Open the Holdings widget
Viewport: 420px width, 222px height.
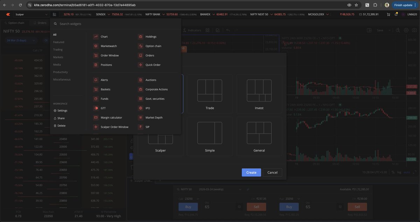click(x=147, y=37)
